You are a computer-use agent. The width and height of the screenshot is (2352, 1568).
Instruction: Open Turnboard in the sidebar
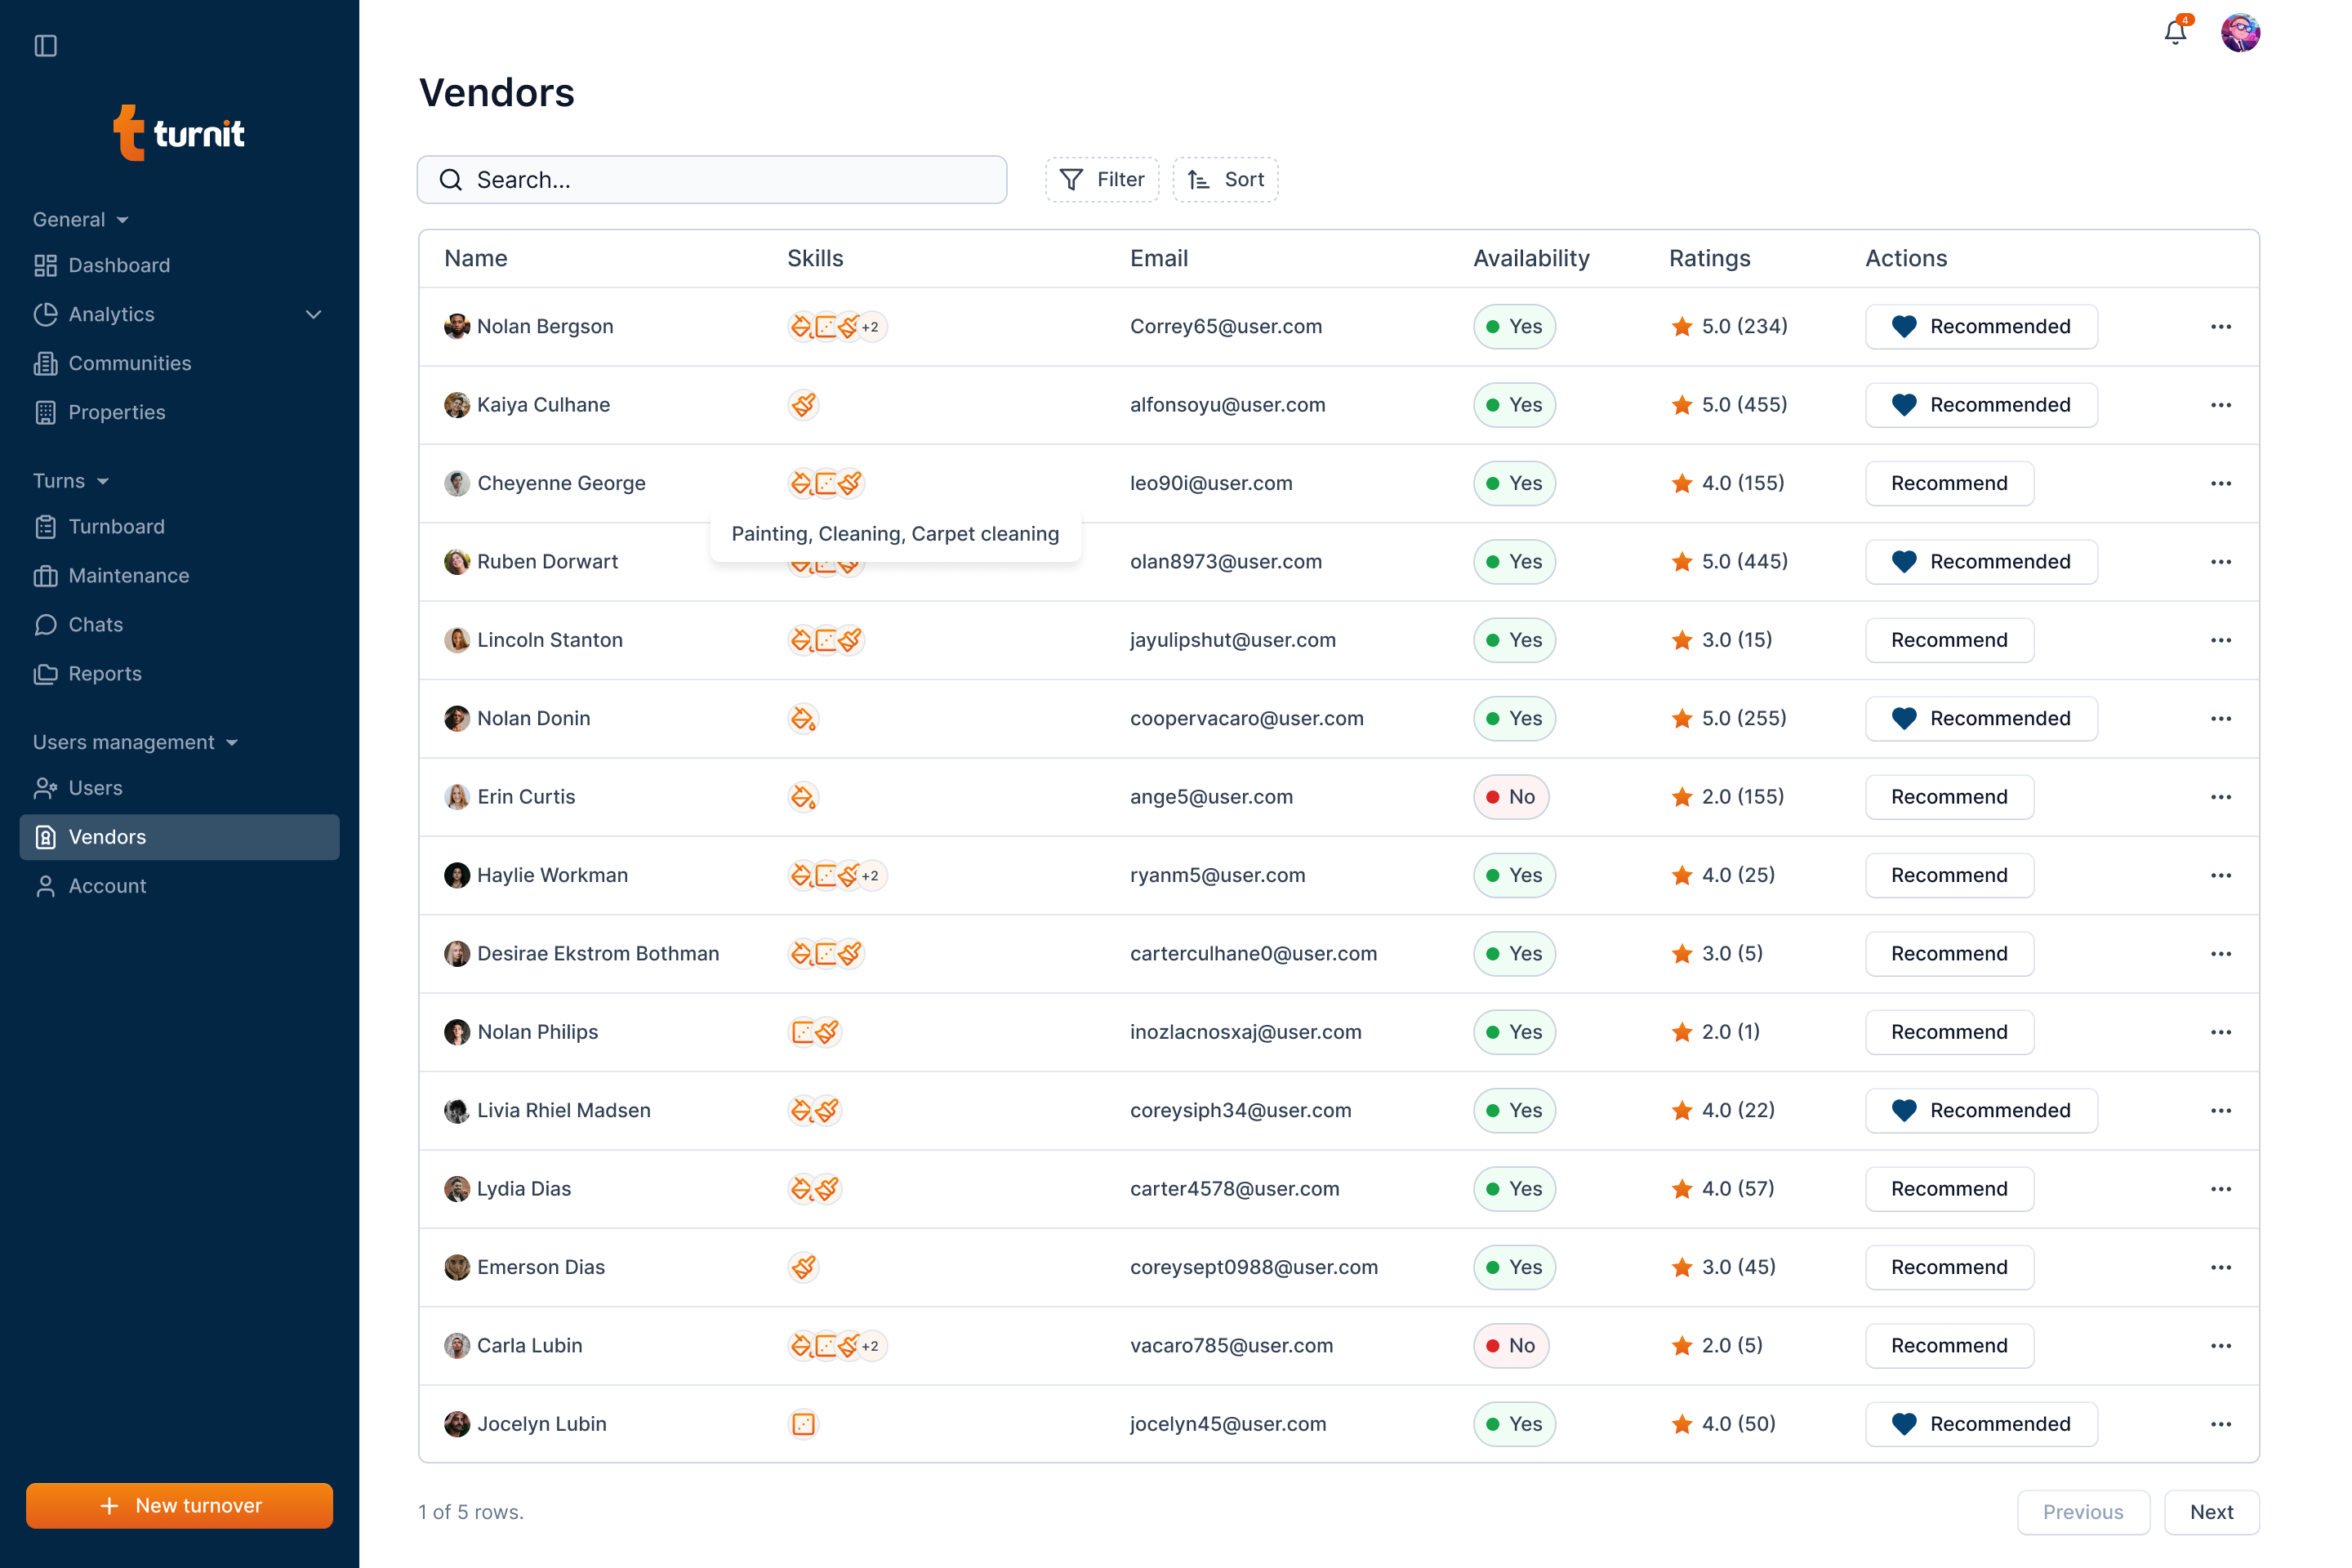[116, 527]
